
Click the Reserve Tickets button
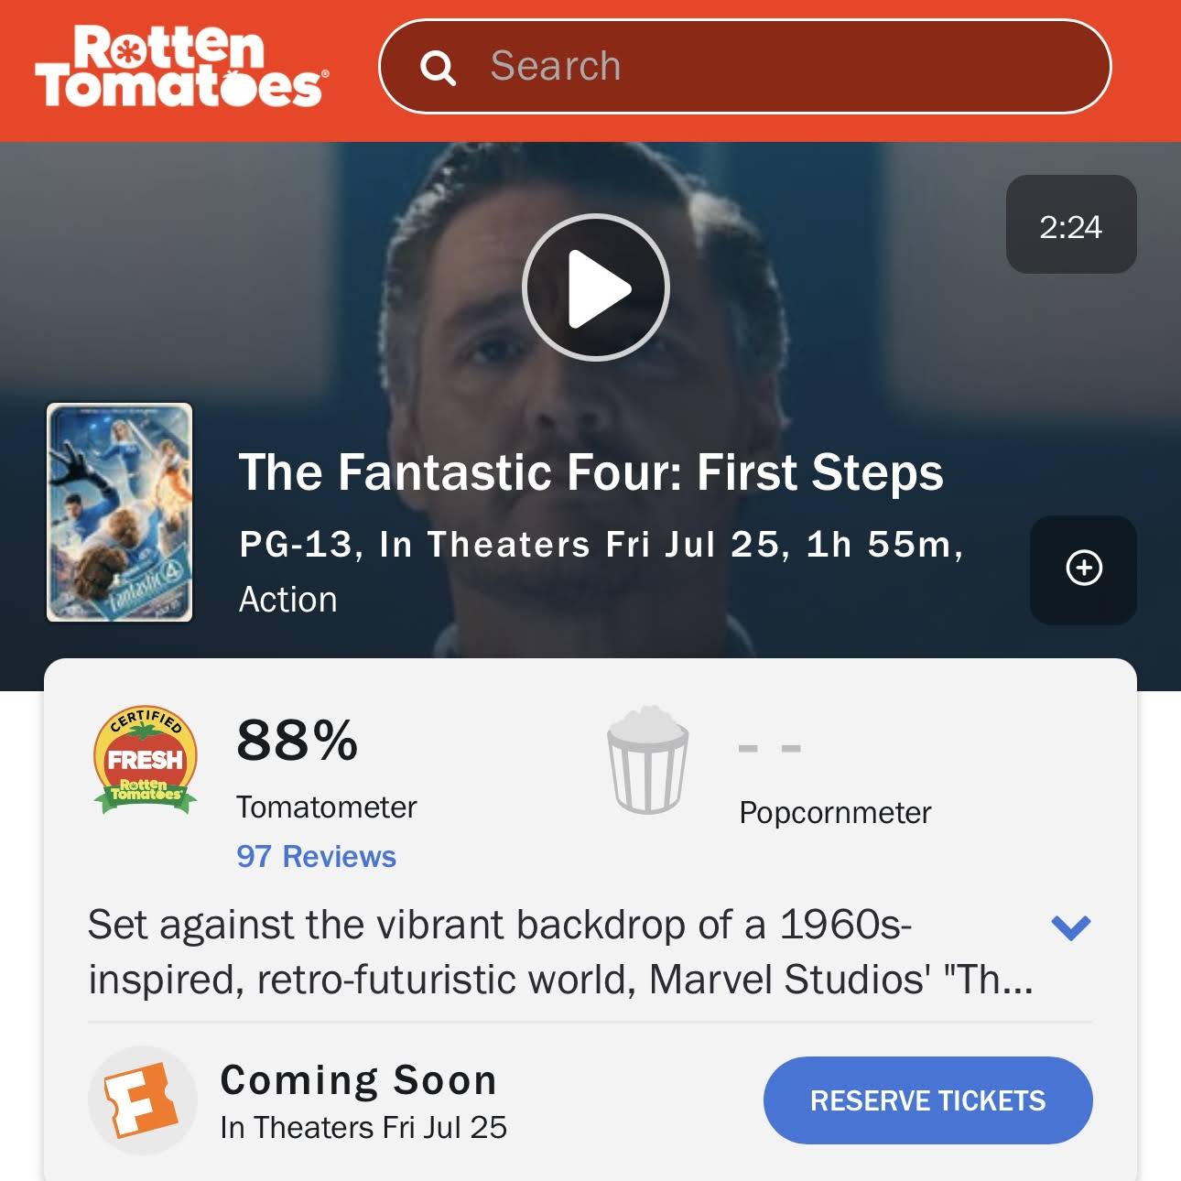click(928, 1100)
